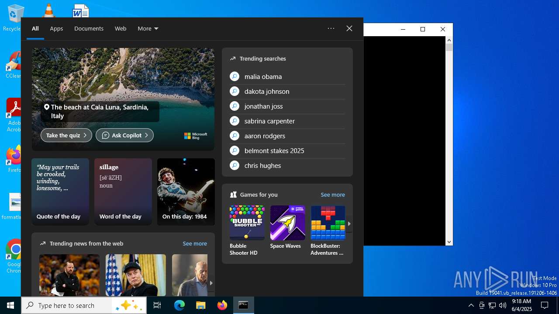The height and width of the screenshot is (314, 559).
Task: Open Task View on the taskbar
Action: click(x=157, y=305)
